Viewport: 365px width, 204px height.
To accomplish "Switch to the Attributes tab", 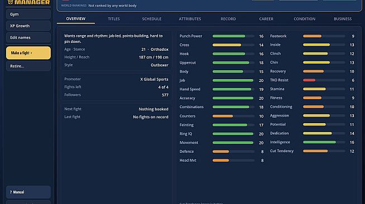I will [x=190, y=19].
